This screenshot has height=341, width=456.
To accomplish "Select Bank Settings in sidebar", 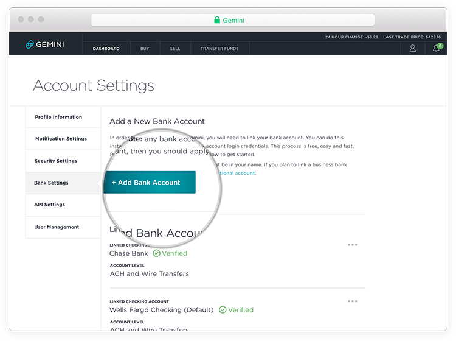I will coord(63,183).
